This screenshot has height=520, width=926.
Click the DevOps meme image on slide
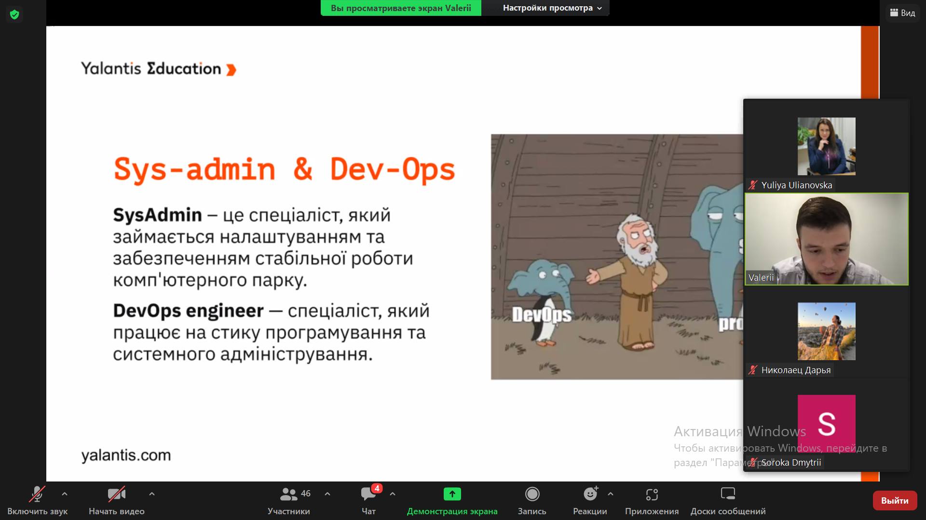[617, 257]
